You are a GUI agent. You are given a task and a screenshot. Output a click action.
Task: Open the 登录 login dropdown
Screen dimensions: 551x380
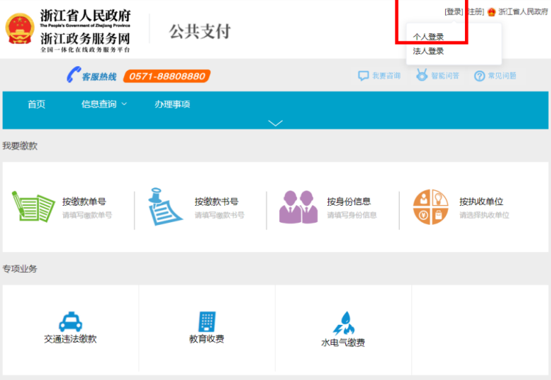point(453,12)
